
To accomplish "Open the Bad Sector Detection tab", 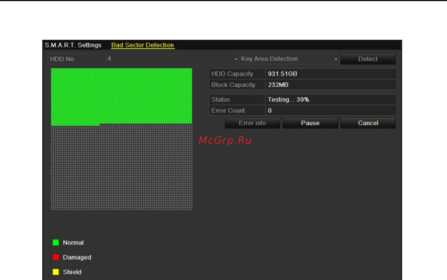I will coord(142,45).
